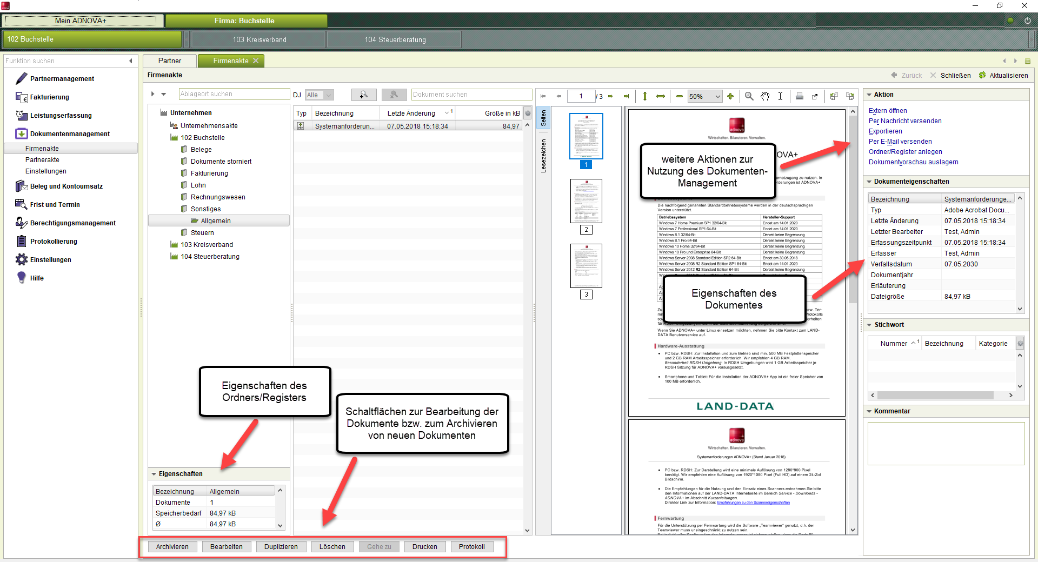Select Rechnungswesen folder in tree
Screen dimensions: 1038x562
218,197
